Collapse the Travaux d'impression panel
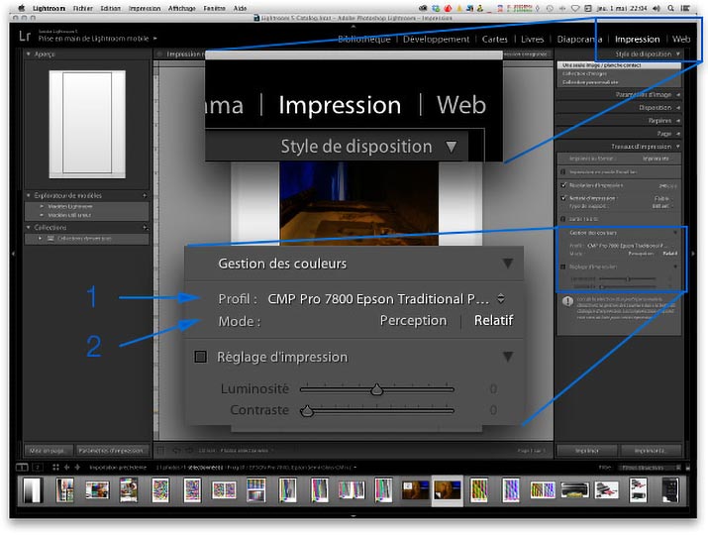The width and height of the screenshot is (708, 535). (x=678, y=147)
